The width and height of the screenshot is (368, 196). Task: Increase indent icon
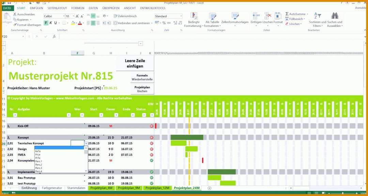click(x=109, y=23)
